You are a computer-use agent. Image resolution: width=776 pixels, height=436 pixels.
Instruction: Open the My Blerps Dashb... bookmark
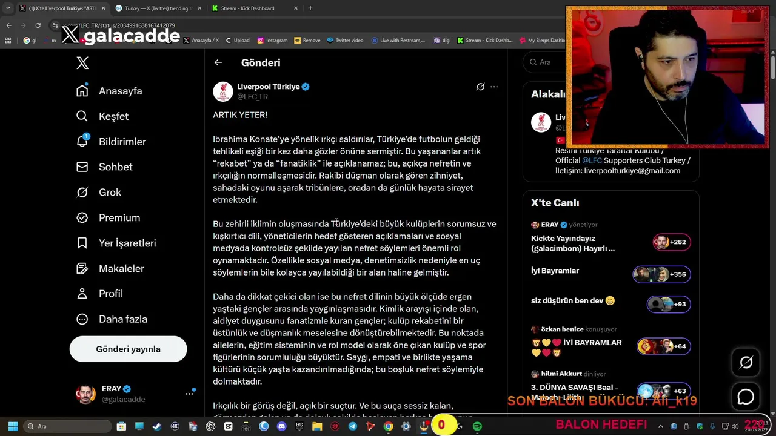543,41
